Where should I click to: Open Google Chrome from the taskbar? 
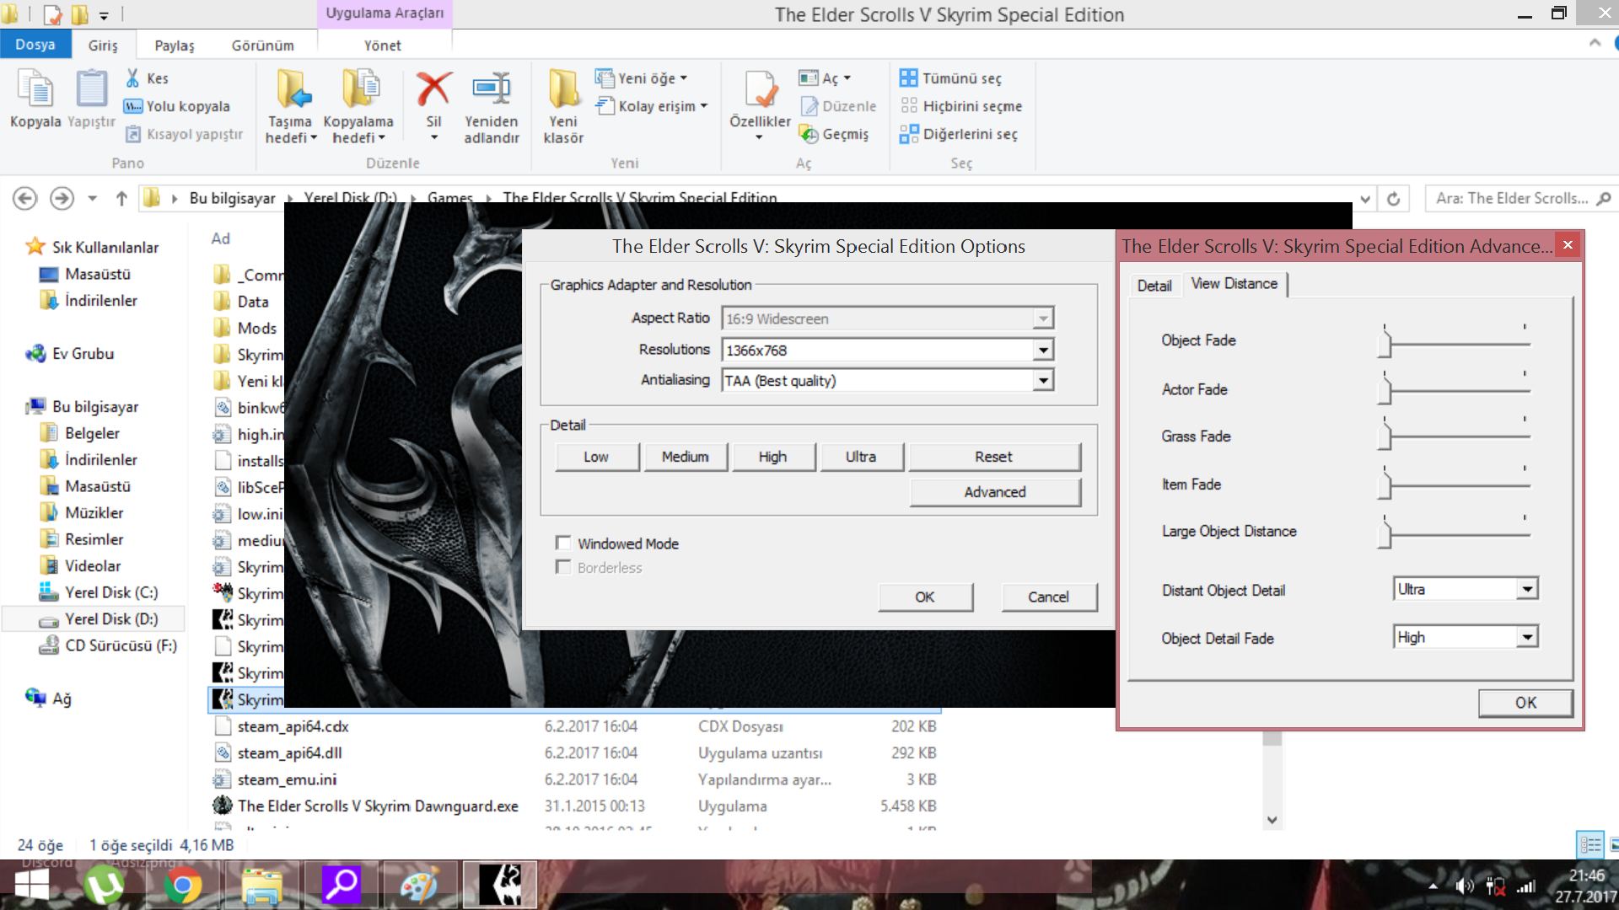183,885
